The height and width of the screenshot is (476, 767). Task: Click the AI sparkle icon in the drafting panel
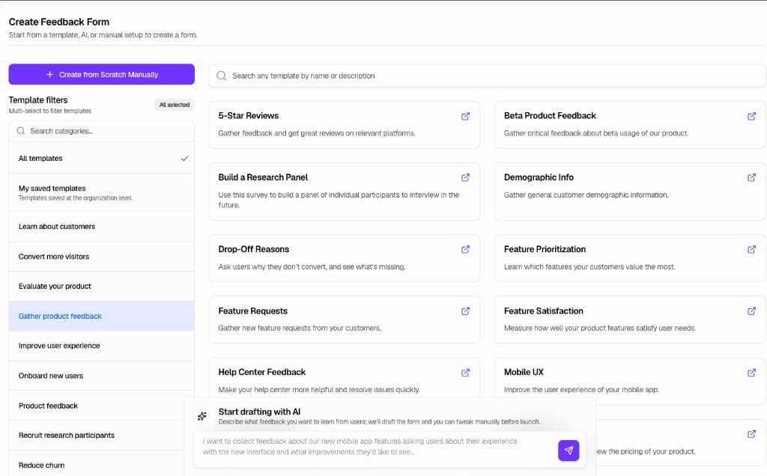tap(201, 415)
